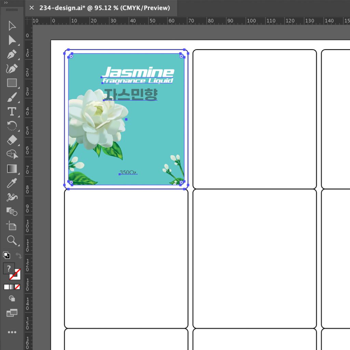Select the Eraser tool
The height and width of the screenshot is (350, 350).
(12, 140)
